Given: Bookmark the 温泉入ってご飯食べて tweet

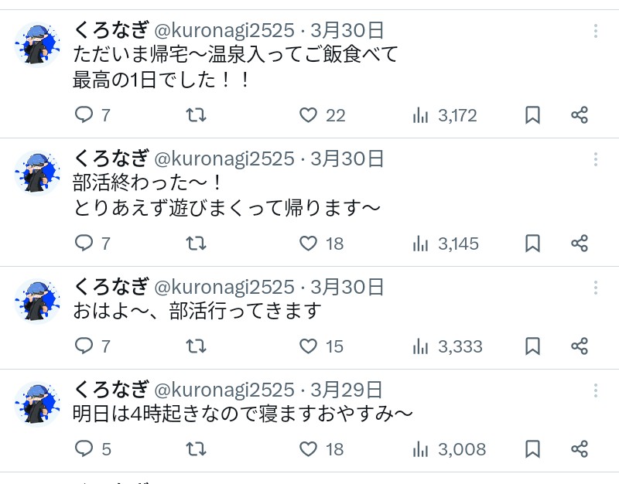Looking at the screenshot, I should click(x=532, y=115).
